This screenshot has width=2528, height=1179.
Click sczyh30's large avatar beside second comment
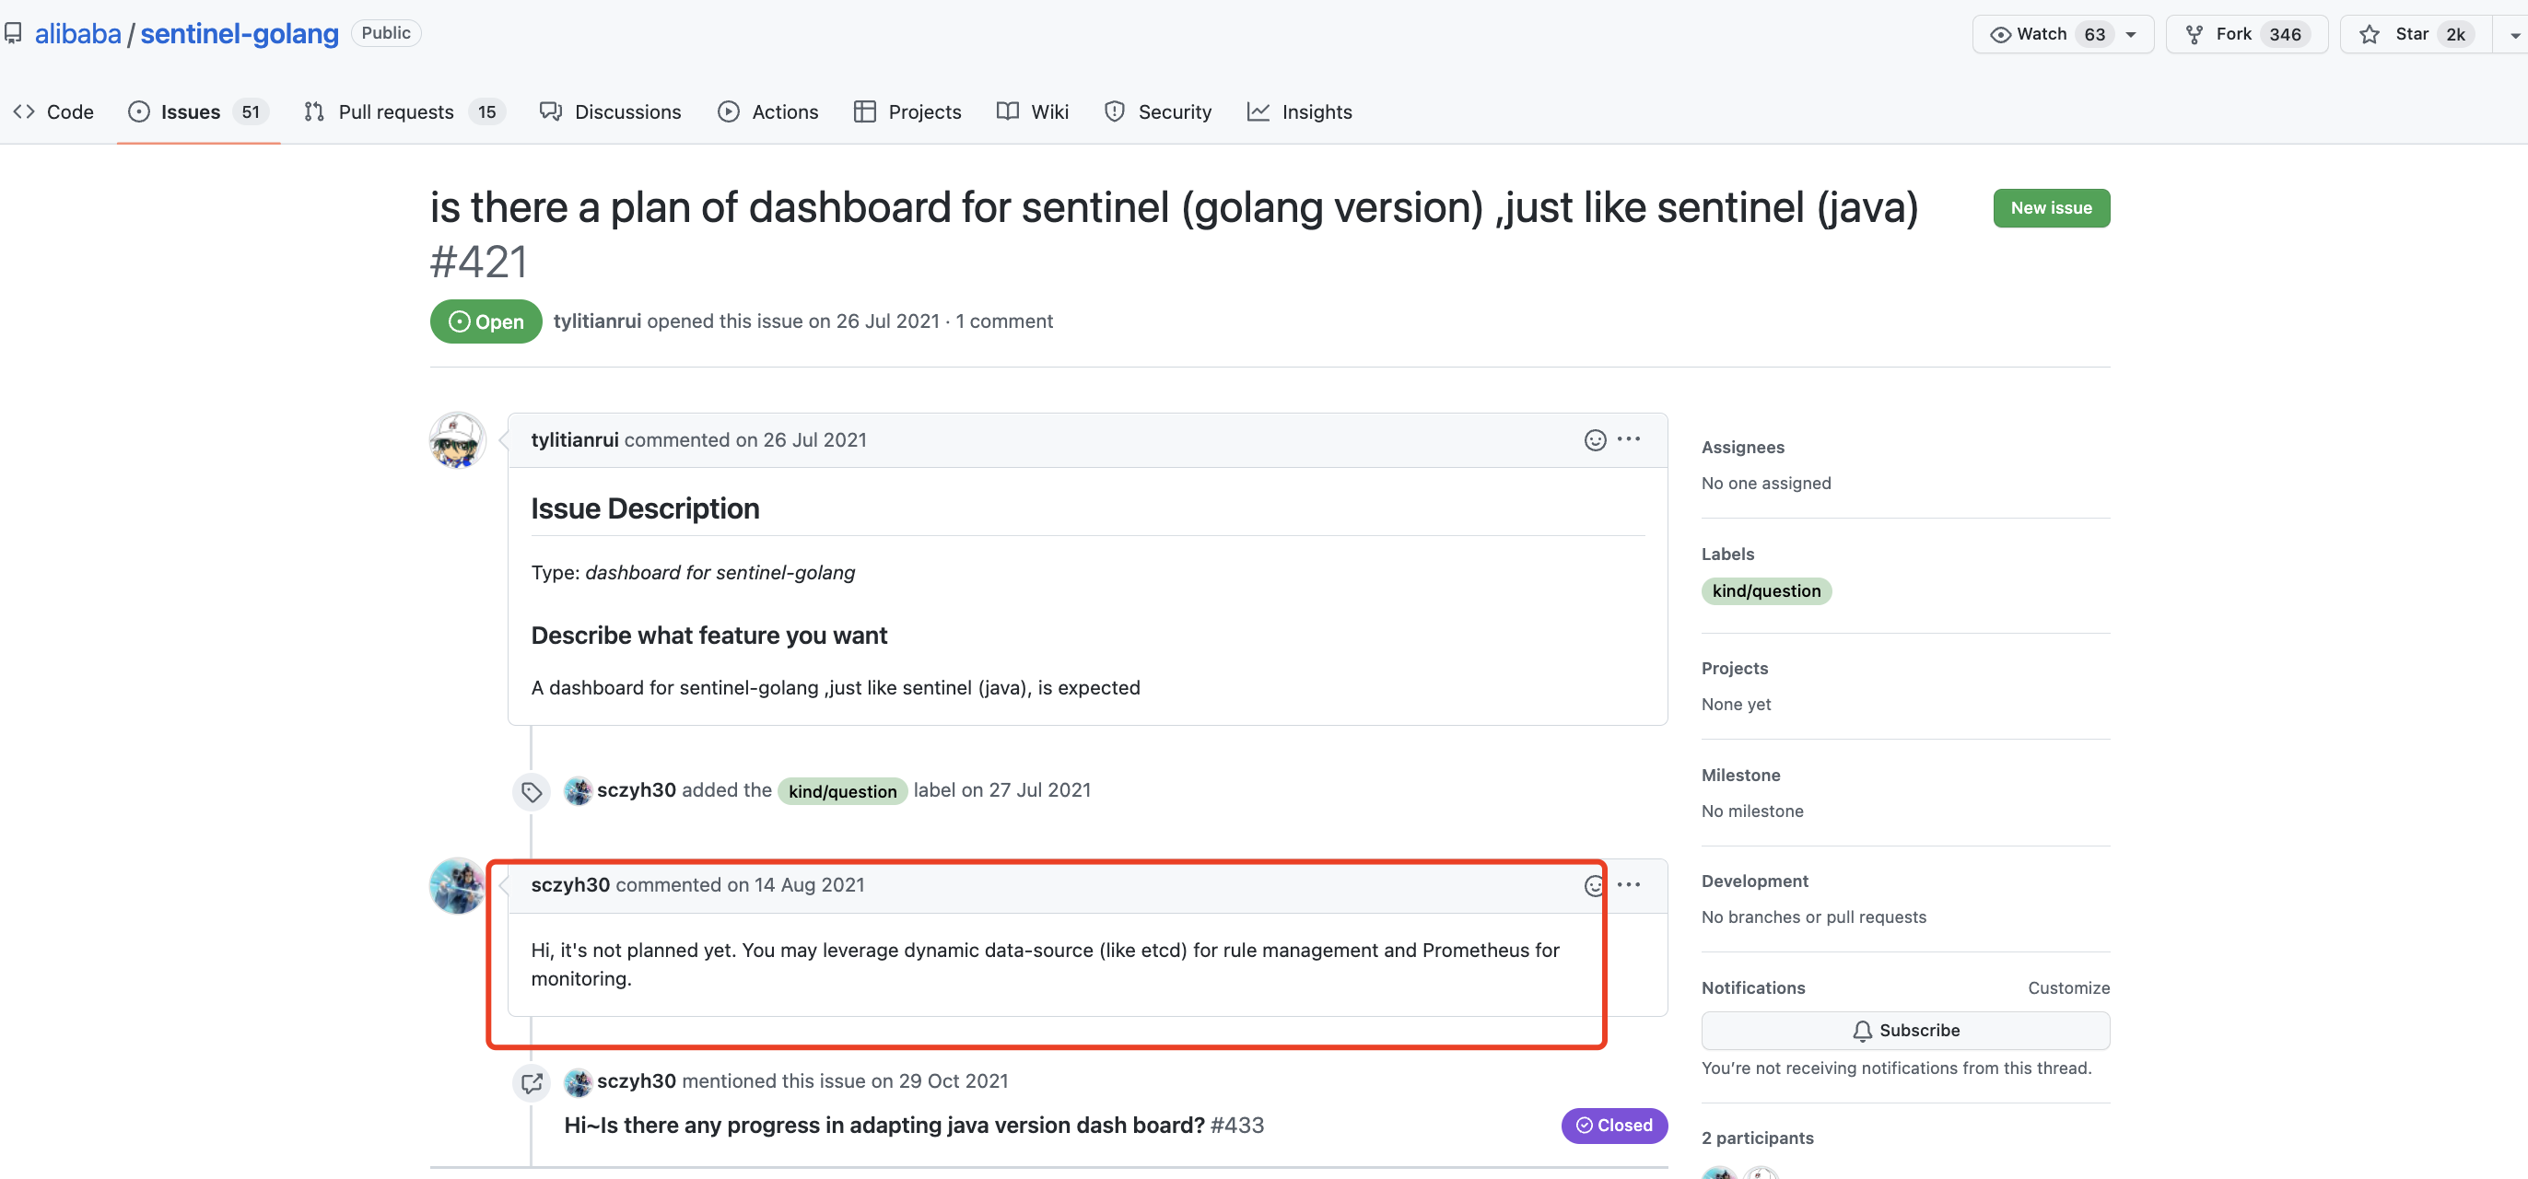point(457,886)
